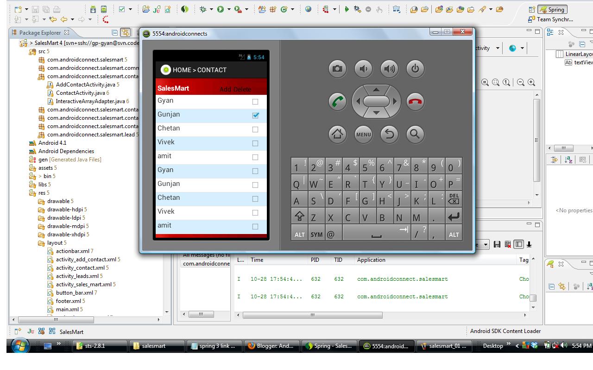Click Add in the SalesMart header
Viewport: 593px width, 370px height.
tap(225, 89)
